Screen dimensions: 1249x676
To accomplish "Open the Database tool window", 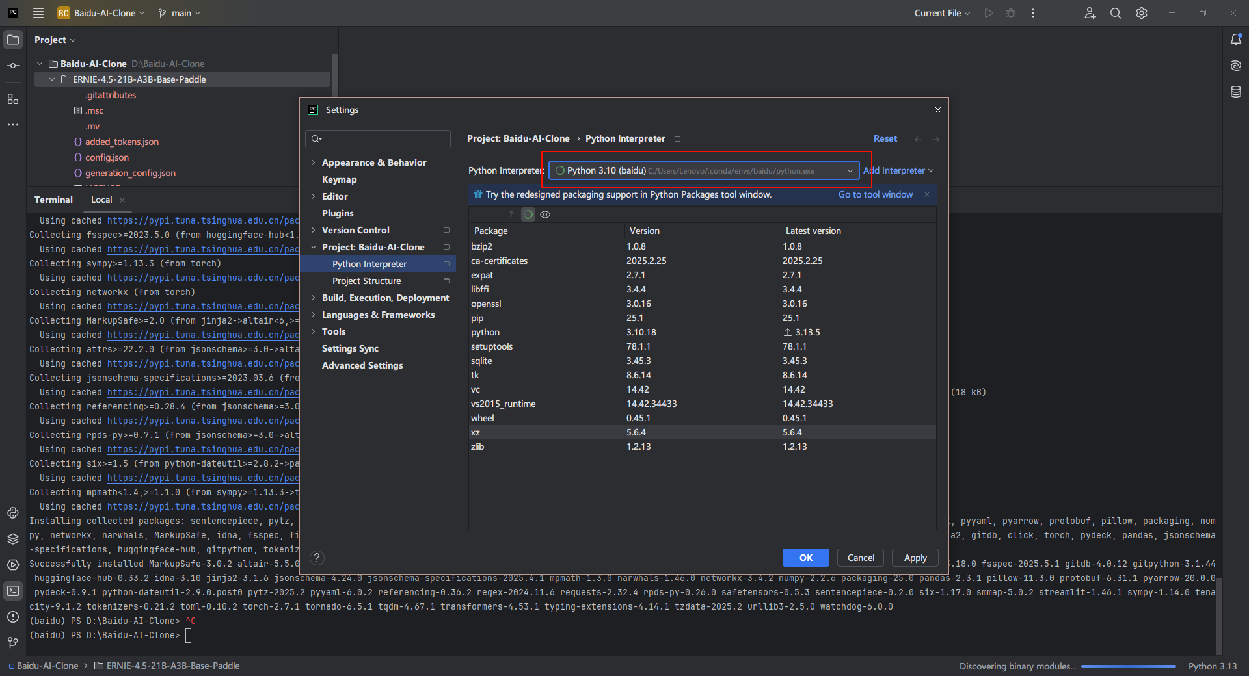I will click(1236, 92).
